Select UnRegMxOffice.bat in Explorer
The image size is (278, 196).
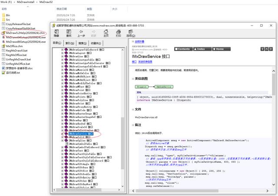point(18,64)
